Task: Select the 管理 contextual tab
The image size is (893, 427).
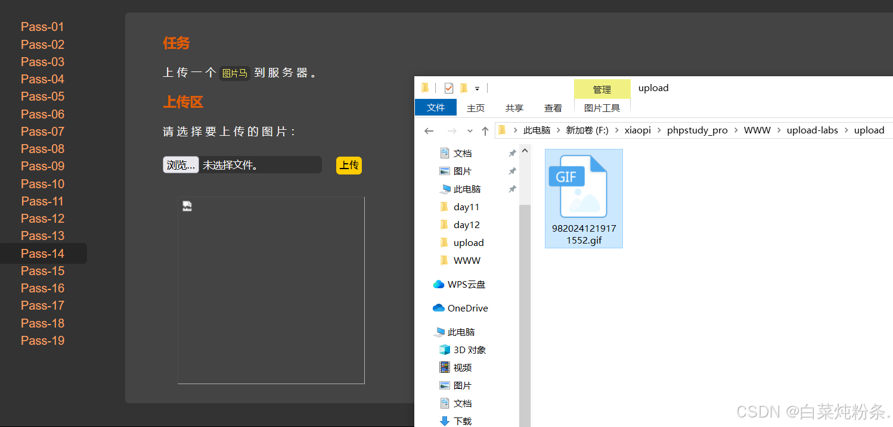Action: [x=602, y=89]
